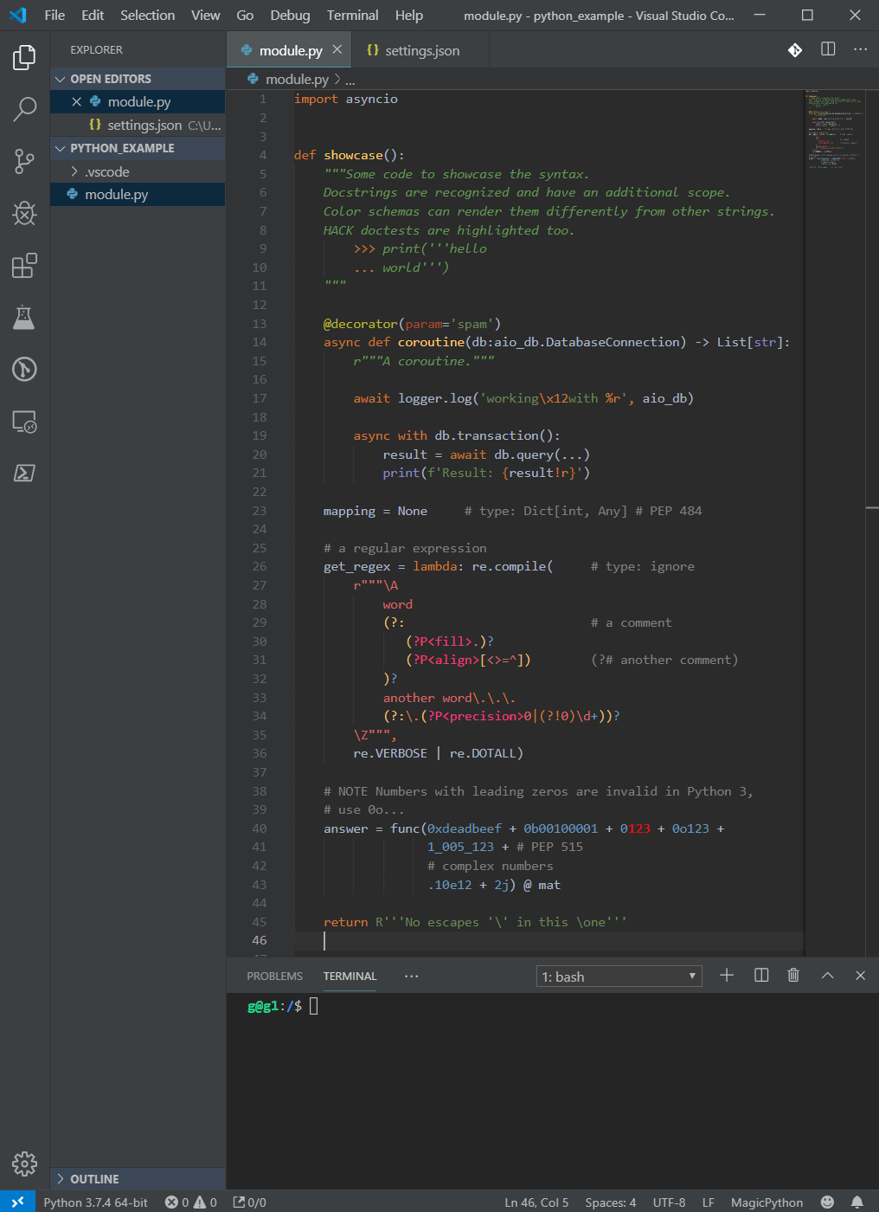Viewport: 879px width, 1212px height.
Task: Open the panel overflow ellipsis menu
Action: [x=412, y=976]
